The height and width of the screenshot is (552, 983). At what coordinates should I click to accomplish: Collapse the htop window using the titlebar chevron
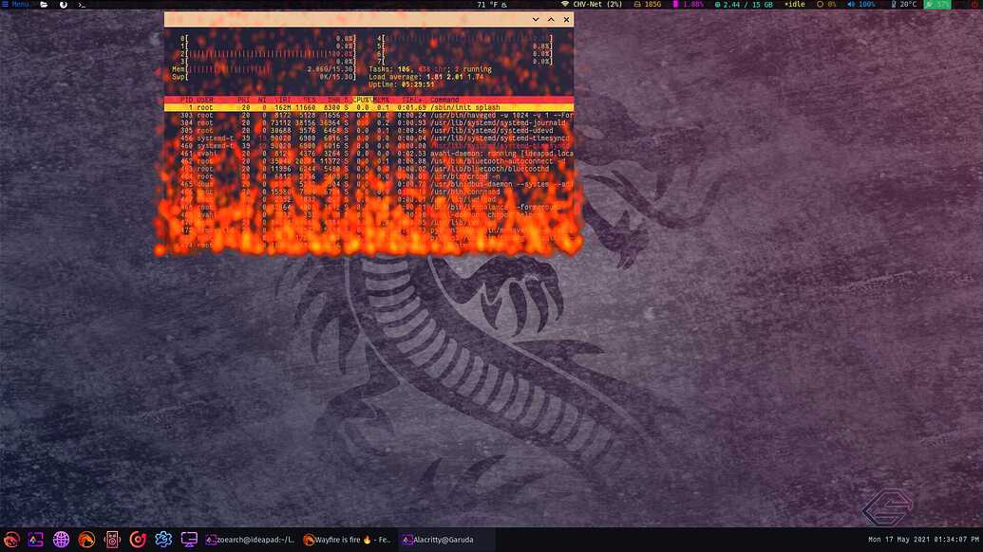(535, 19)
